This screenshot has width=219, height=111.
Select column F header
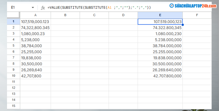pyautogui.click(x=197, y=15)
